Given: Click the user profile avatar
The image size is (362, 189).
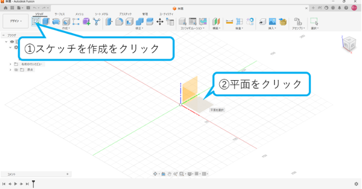Looking at the screenshot, I should [x=354, y=8].
